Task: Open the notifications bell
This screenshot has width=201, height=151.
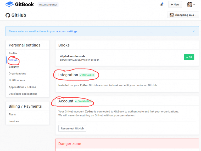Action: [x=162, y=4]
